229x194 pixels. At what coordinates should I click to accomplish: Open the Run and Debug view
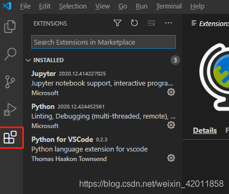pyautogui.click(x=10, y=109)
